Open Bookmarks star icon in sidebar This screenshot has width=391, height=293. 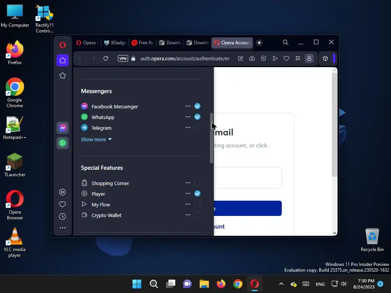(x=63, y=76)
